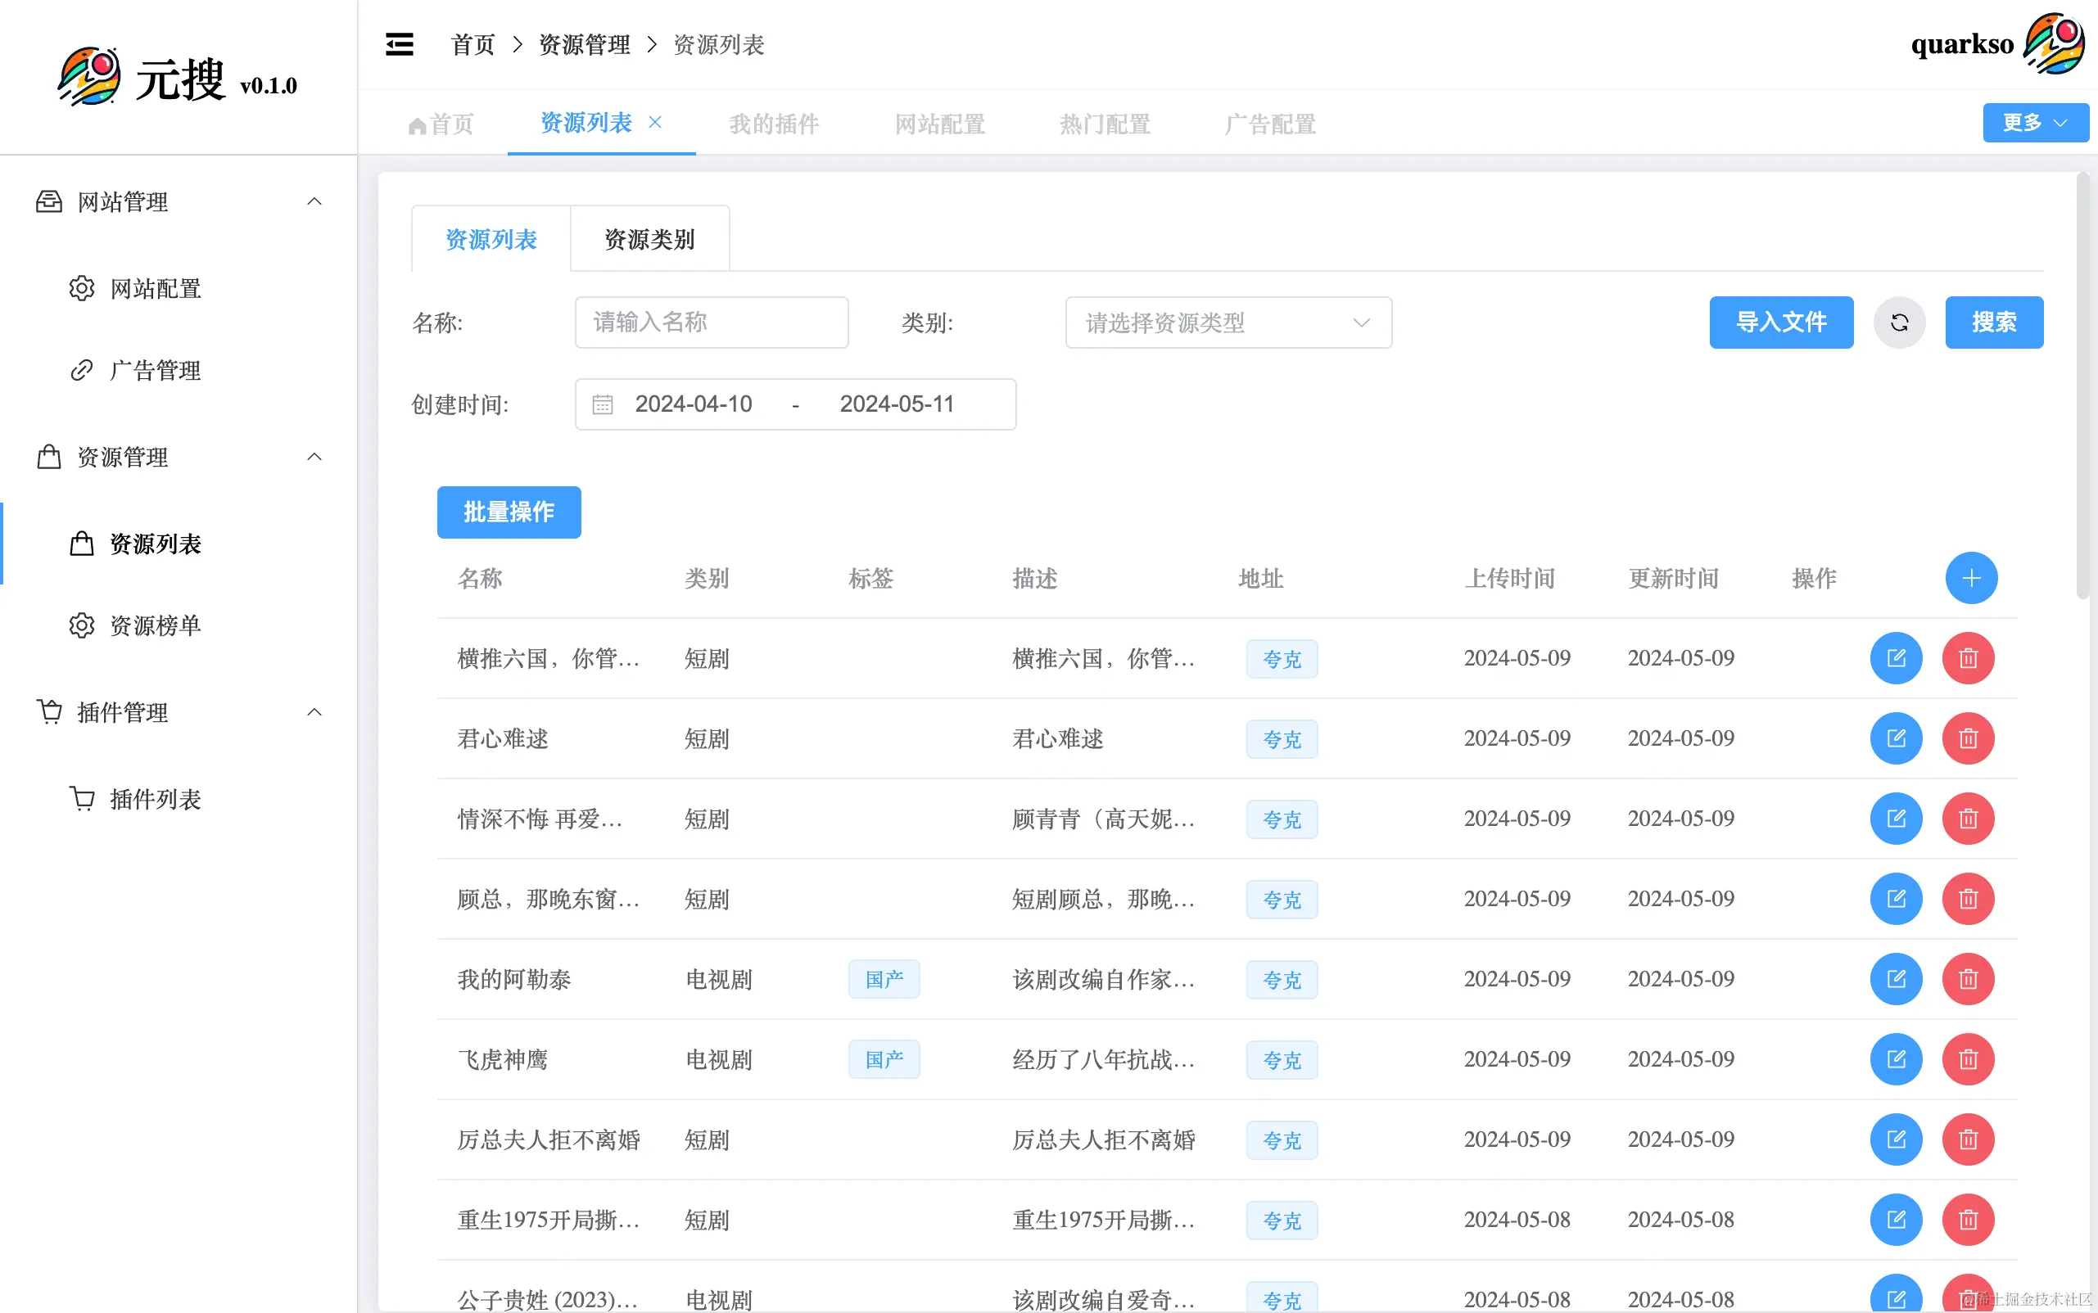Edit the 情深不悔 row
2098x1313 pixels.
point(1896,818)
